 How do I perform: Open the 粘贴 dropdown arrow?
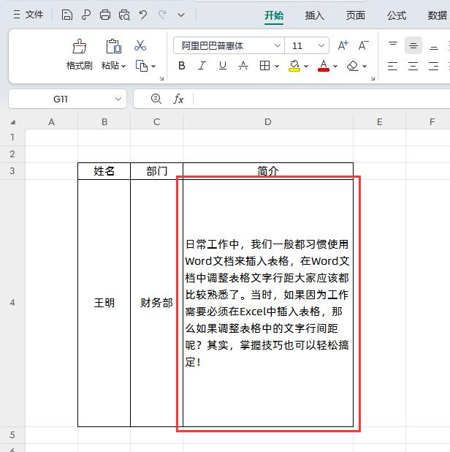(123, 67)
